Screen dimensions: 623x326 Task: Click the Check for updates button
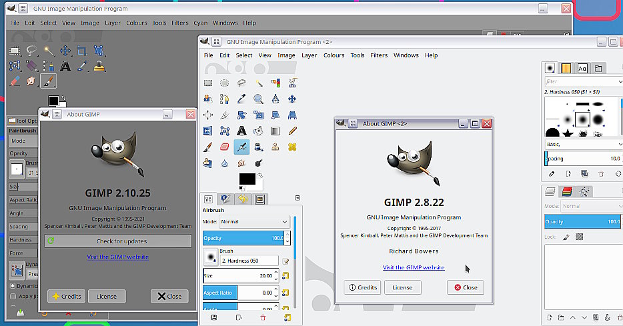pyautogui.click(x=117, y=241)
